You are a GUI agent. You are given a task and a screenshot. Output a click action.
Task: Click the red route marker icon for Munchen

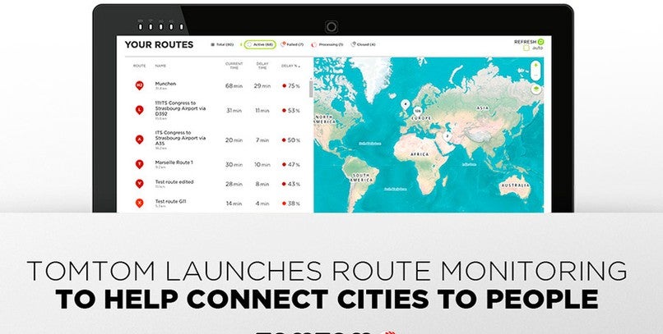139,85
